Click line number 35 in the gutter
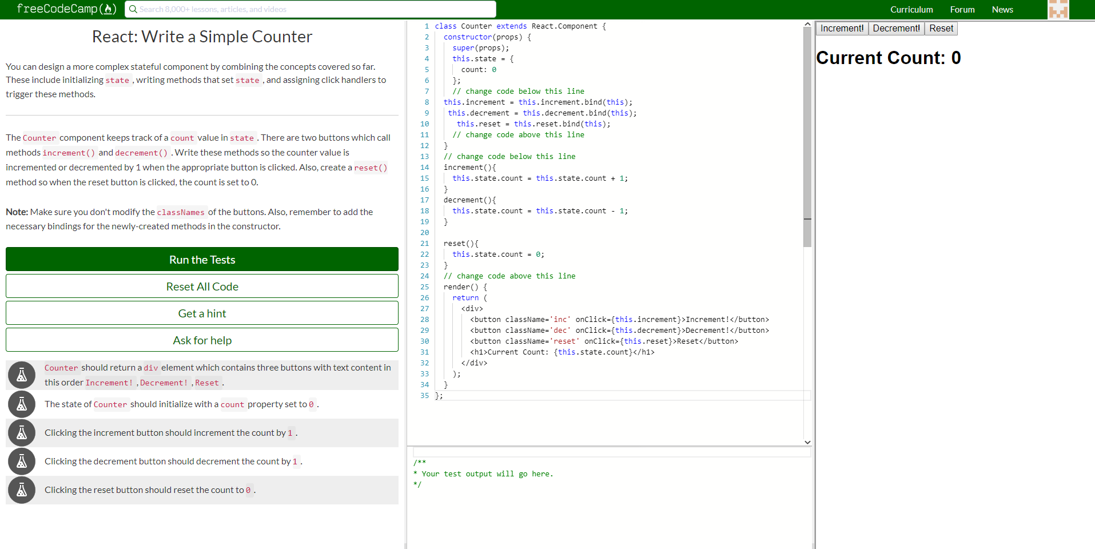This screenshot has height=549, width=1095. click(424, 396)
